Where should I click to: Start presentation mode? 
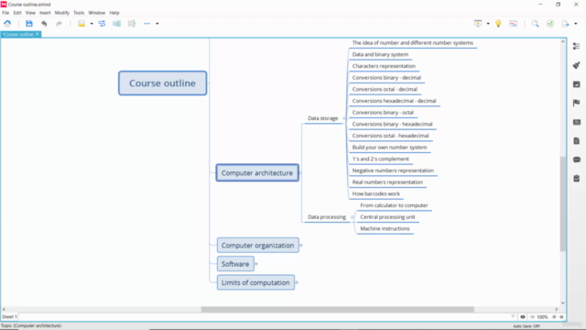[478, 24]
